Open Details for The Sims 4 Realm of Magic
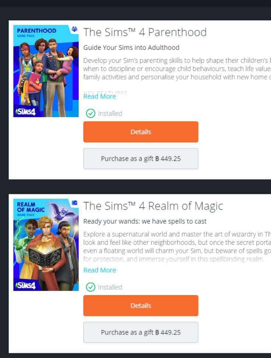Image resolution: width=271 pixels, height=358 pixels. tap(141, 306)
